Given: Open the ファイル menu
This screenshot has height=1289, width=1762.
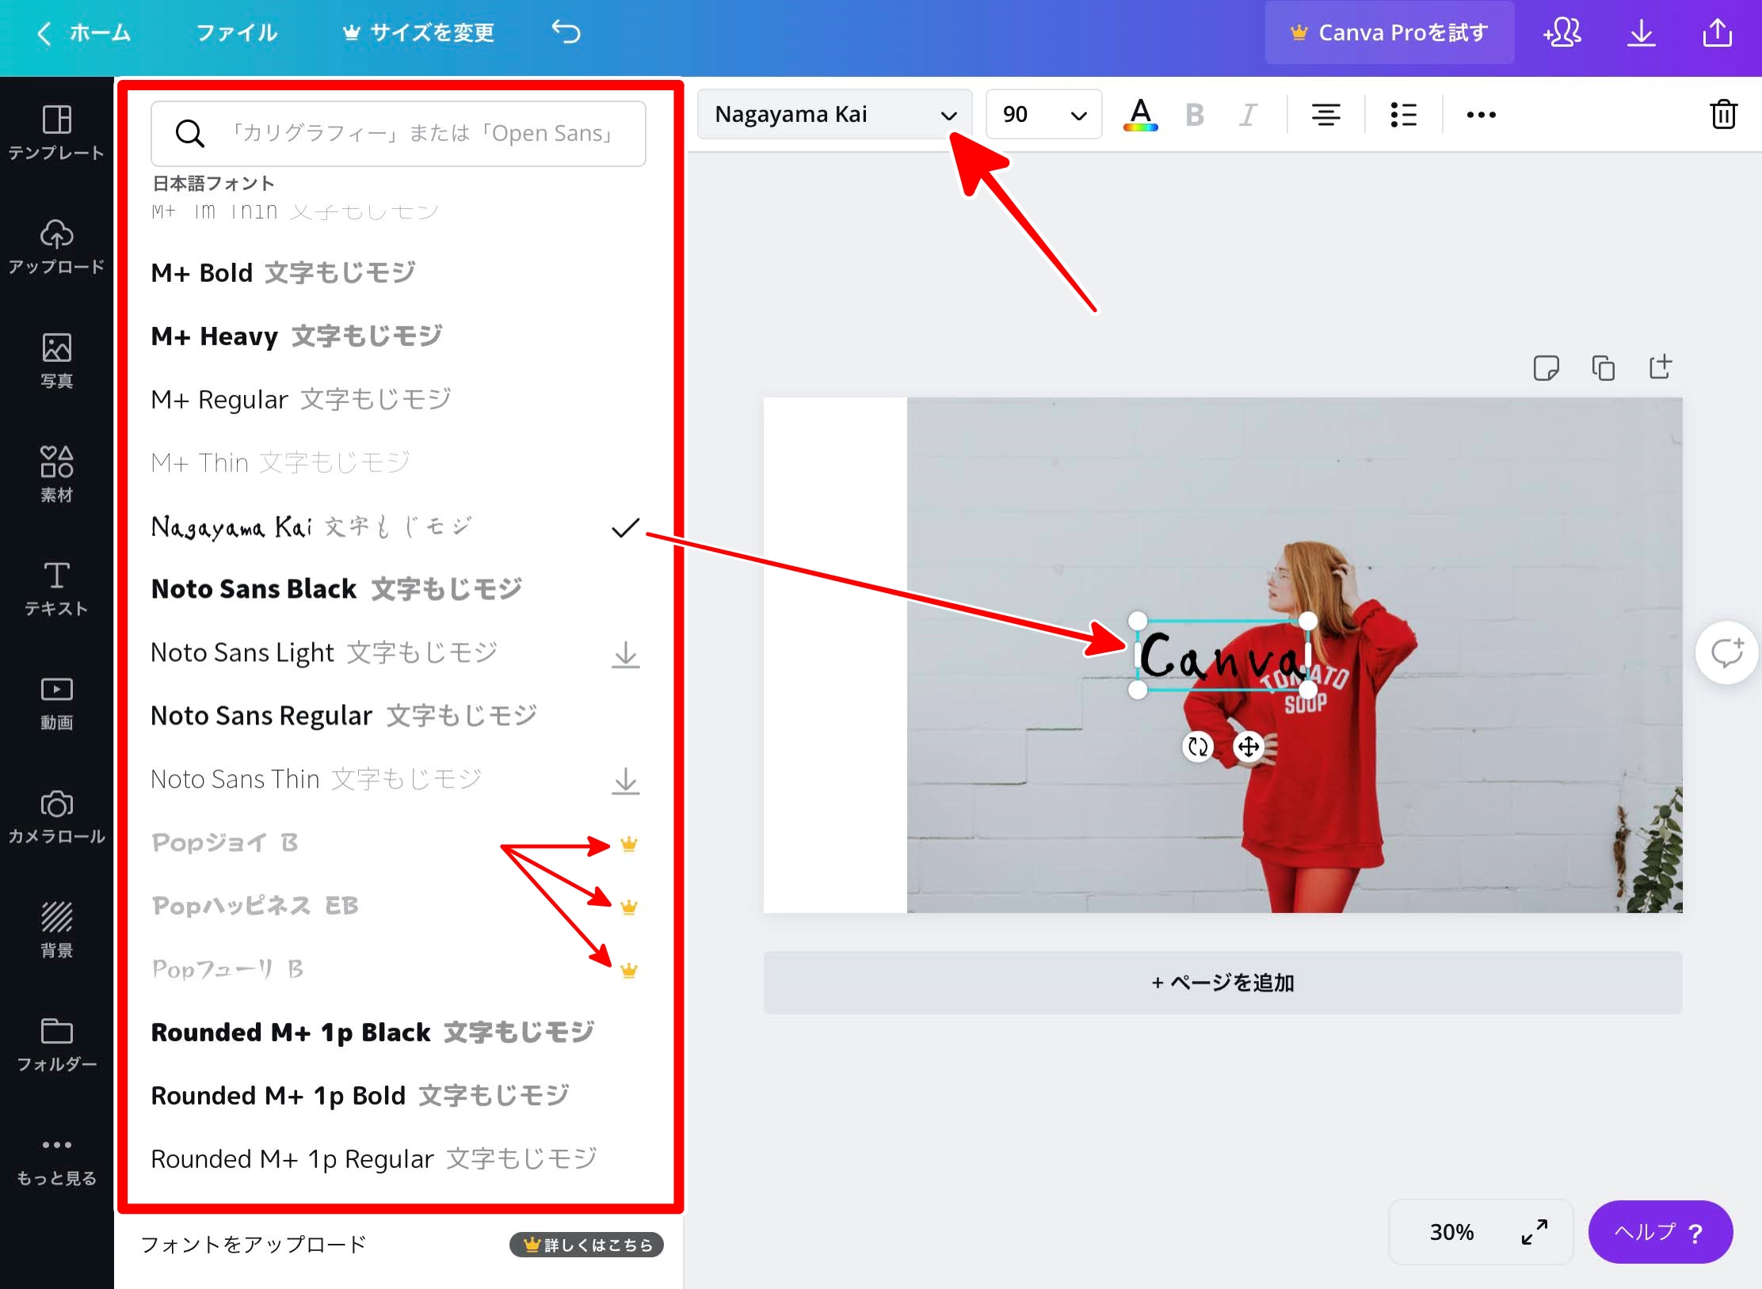Looking at the screenshot, I should point(236,32).
